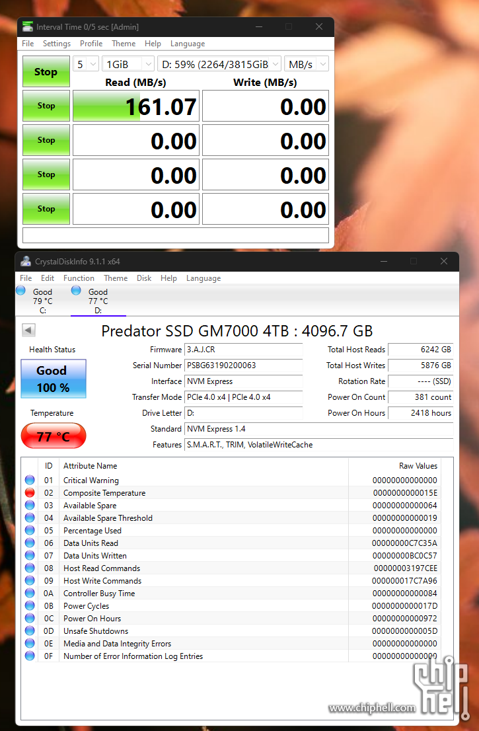
Task: Click the Power On Count value 381 count
Action: click(x=420, y=397)
